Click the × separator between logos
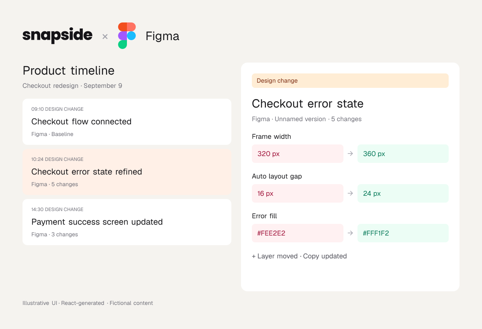 (105, 37)
